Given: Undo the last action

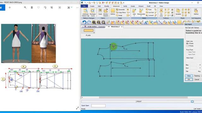Looking at the screenshot, I should [84, 23].
